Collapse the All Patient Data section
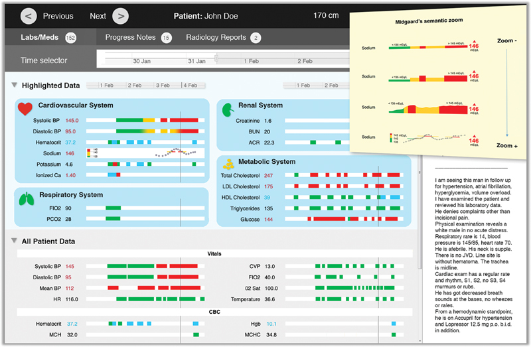 (x=14, y=240)
